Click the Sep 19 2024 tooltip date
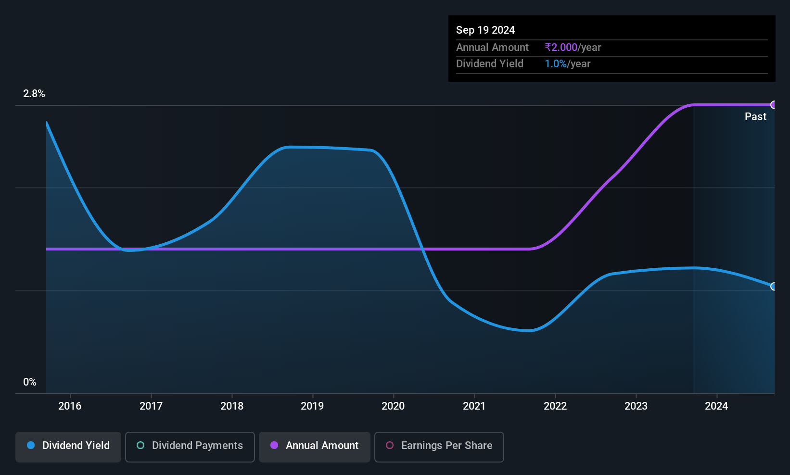 (x=485, y=30)
